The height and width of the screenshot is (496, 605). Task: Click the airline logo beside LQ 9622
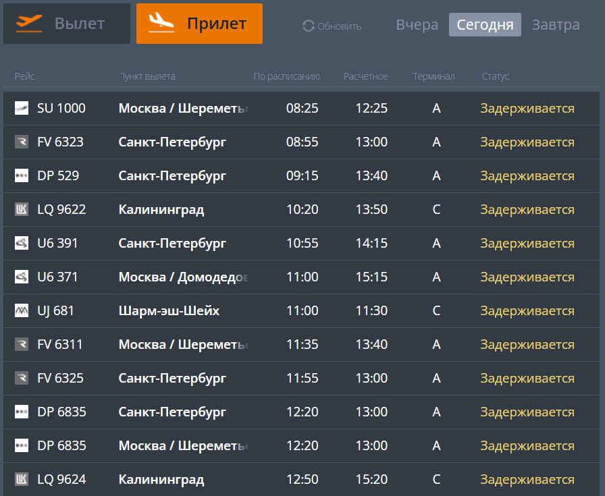coord(22,209)
